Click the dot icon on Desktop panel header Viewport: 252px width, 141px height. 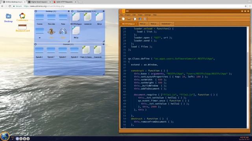pyautogui.click(x=69, y=11)
